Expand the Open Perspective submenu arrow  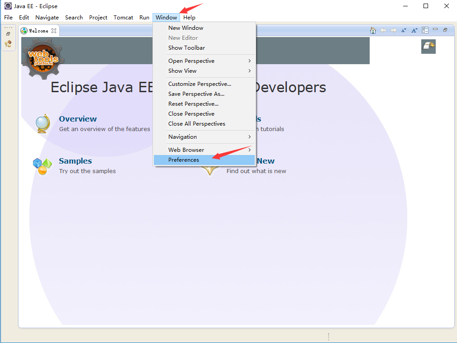(x=249, y=61)
